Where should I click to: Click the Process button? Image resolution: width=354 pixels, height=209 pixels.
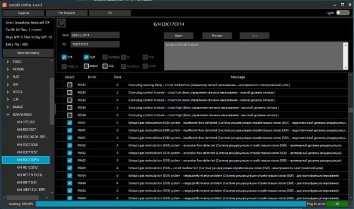[x=217, y=35]
